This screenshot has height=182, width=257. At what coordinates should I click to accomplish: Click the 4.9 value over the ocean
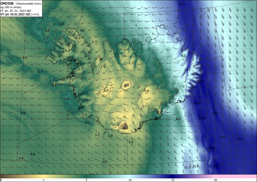pos(23,113)
